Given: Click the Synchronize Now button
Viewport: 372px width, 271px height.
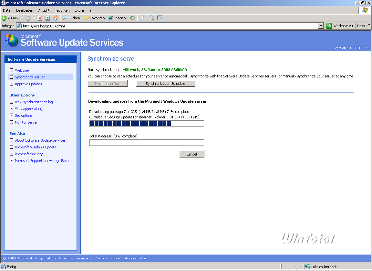Looking at the screenshot, I should [x=108, y=84].
